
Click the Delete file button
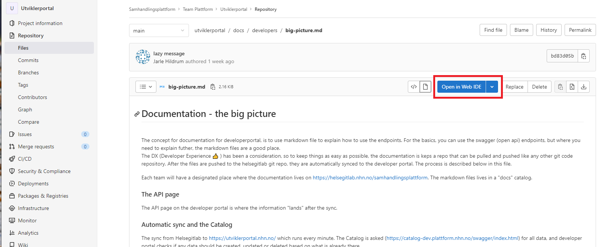point(540,87)
